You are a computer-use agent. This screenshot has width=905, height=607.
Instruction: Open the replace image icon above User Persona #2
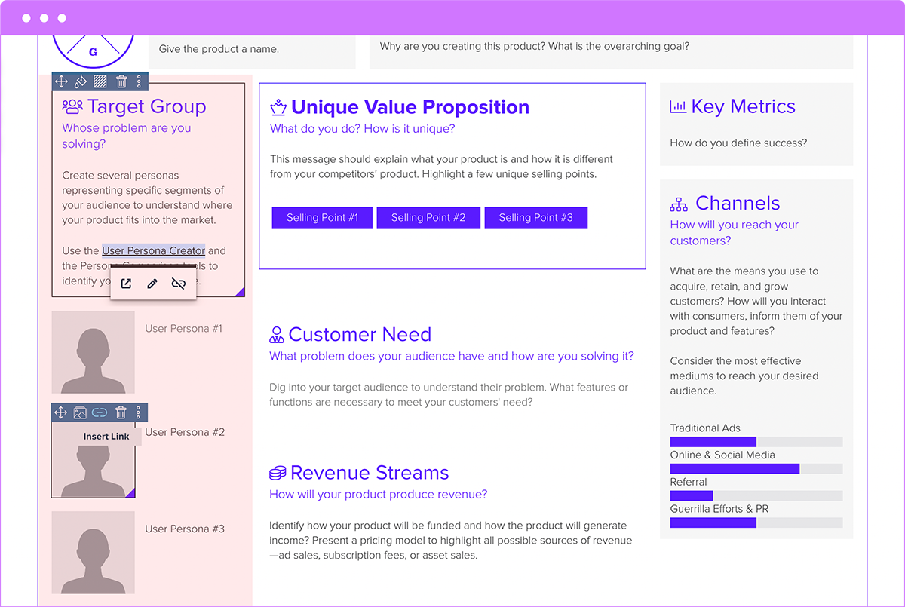(80, 412)
